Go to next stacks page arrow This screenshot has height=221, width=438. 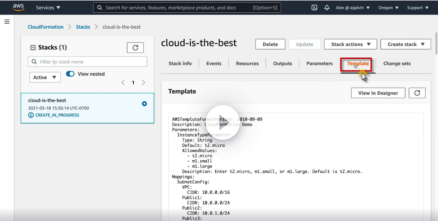144,83
